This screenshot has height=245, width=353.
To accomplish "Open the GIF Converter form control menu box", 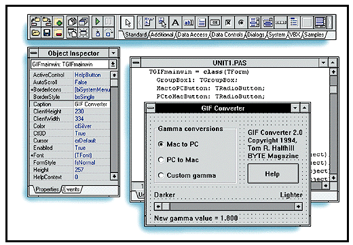I will pyautogui.click(x=151, y=108).
